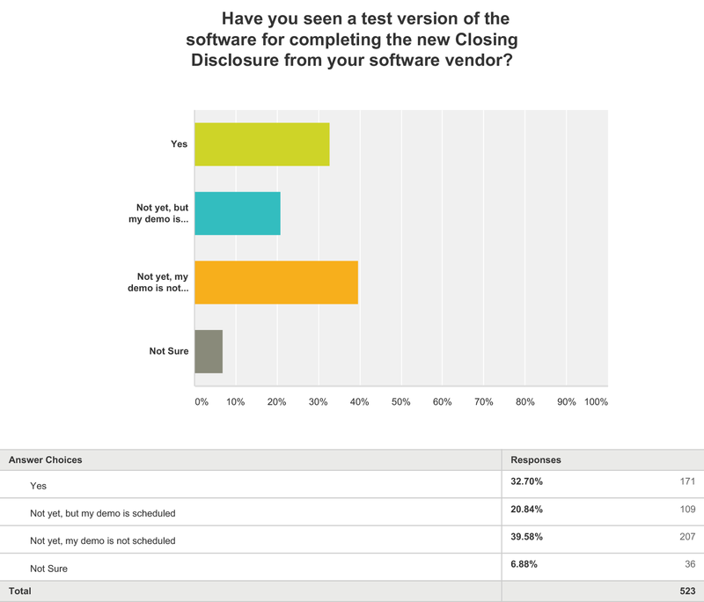Click the 171 response count

tap(687, 481)
